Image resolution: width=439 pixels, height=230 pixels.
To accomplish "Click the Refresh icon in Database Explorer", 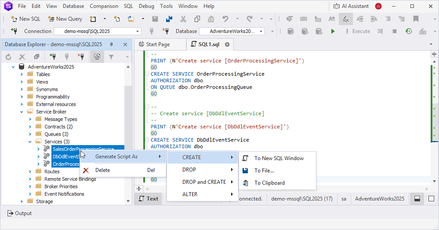I will [x=8, y=57].
